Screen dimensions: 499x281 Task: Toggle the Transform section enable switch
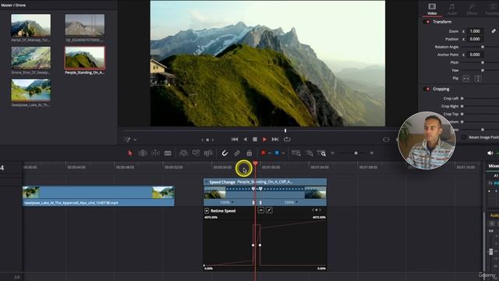coord(427,22)
